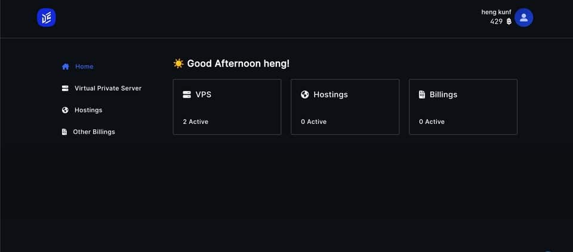Click the server icon in VPS card
Screen dimensions: 573x252
187,95
